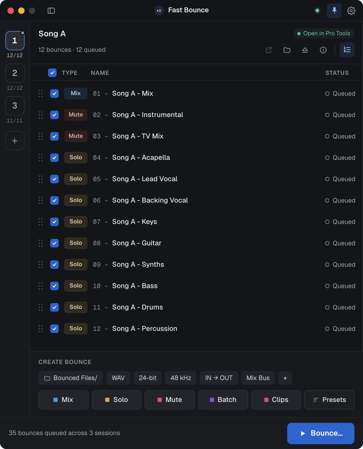Open the IN → OUT range selector

click(x=219, y=378)
